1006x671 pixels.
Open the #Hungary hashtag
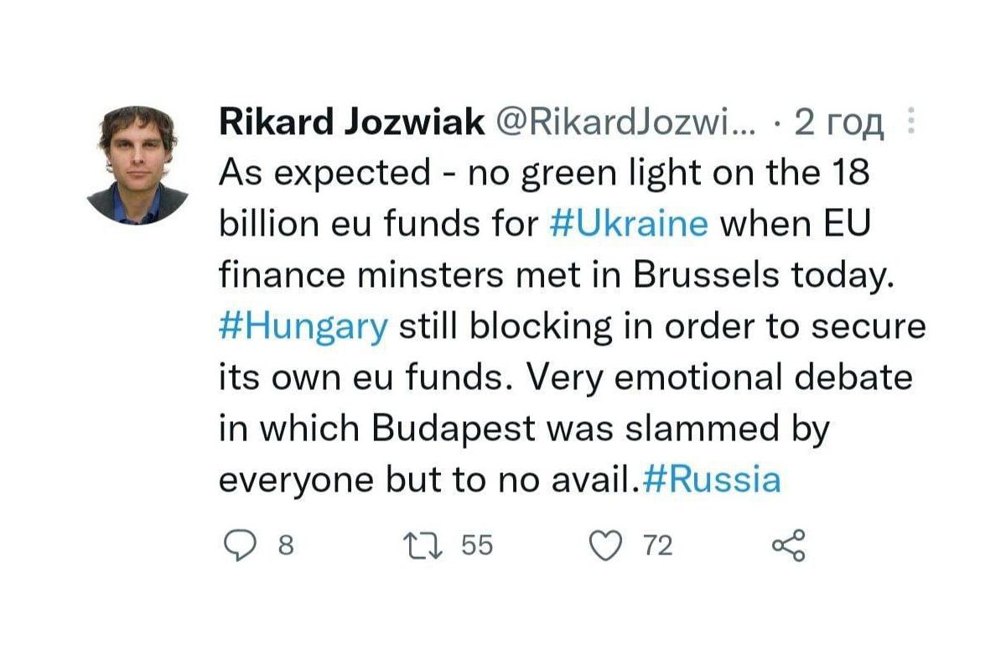[303, 326]
